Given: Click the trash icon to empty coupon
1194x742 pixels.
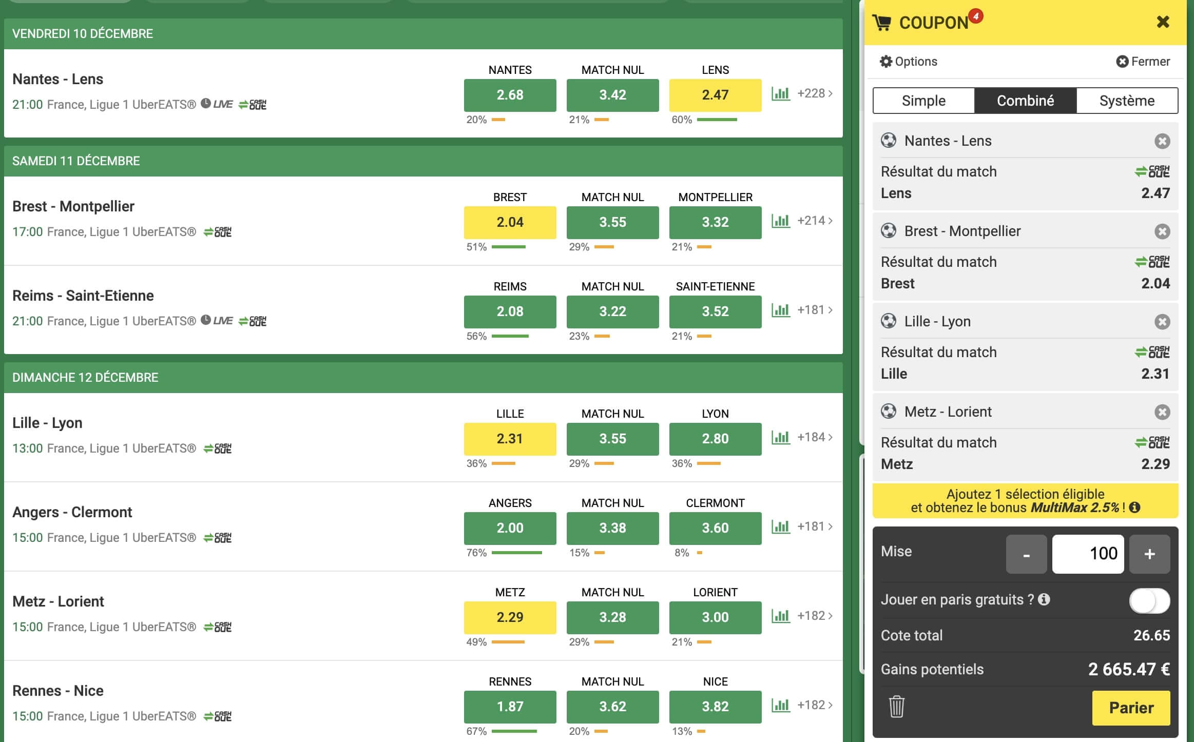Looking at the screenshot, I should click(896, 707).
